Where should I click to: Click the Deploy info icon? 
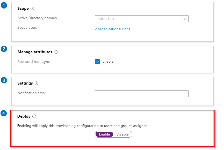coord(34,116)
